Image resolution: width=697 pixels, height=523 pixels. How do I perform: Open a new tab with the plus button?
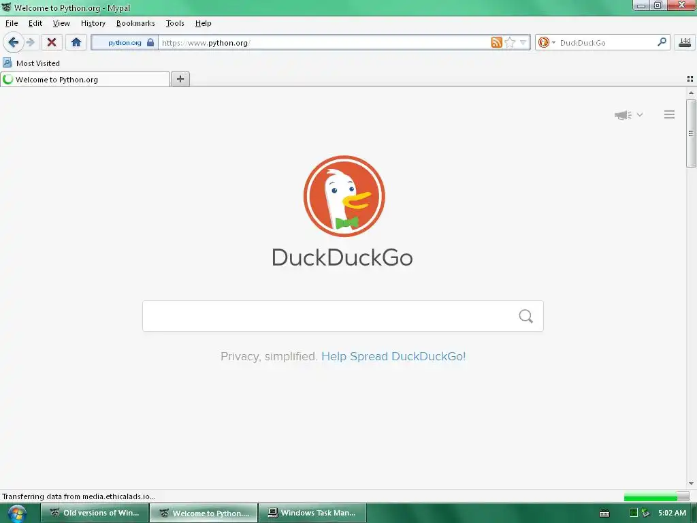(x=180, y=79)
